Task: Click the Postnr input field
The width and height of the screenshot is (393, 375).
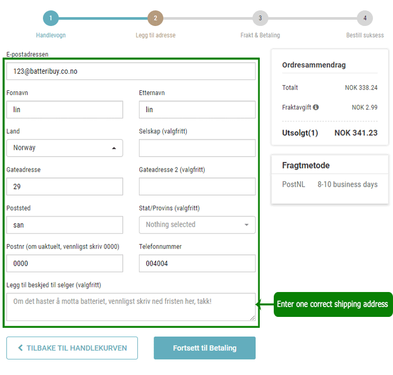Action: (65, 263)
